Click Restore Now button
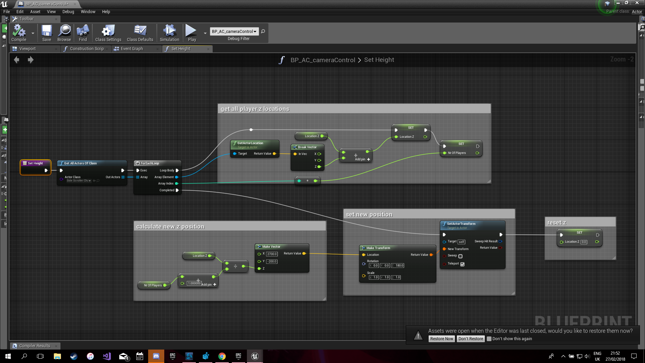The image size is (645, 363). point(442,339)
